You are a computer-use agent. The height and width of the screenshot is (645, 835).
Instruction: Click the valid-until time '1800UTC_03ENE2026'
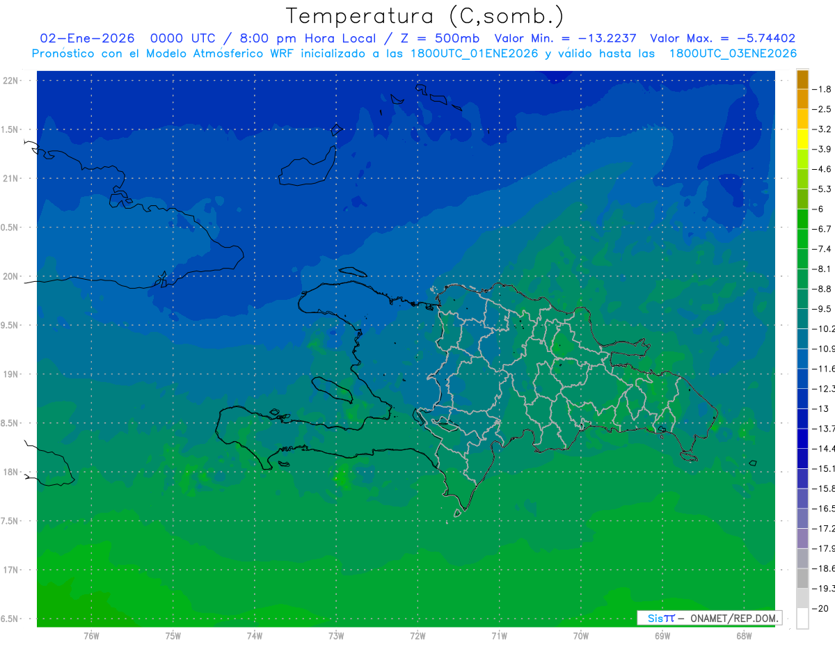(733, 54)
